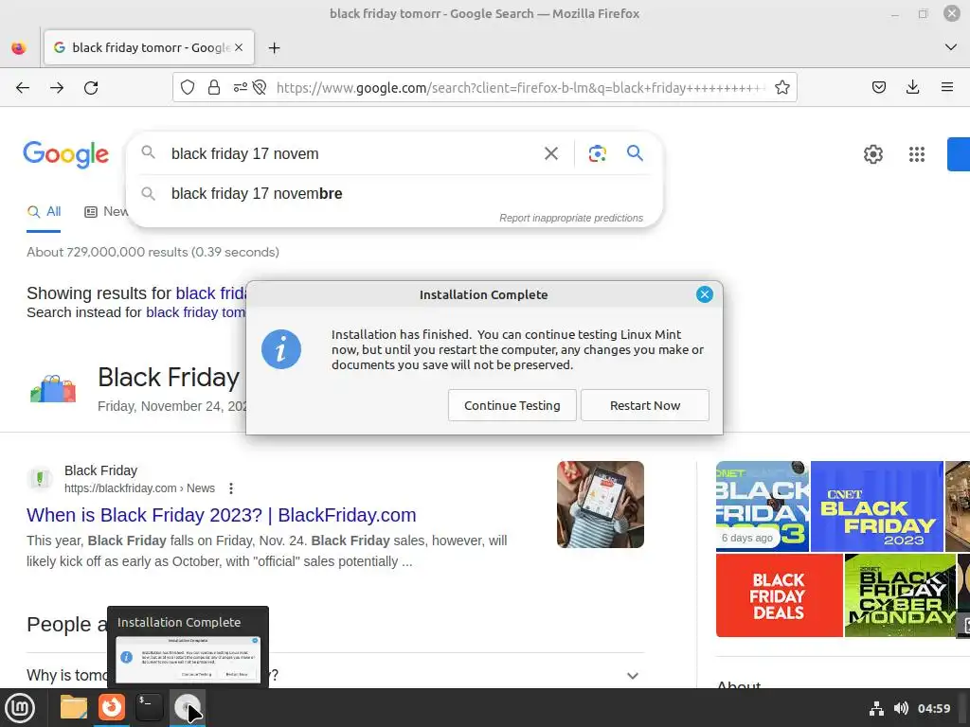Open the Google apps grid
970x727 pixels.
[x=917, y=154]
